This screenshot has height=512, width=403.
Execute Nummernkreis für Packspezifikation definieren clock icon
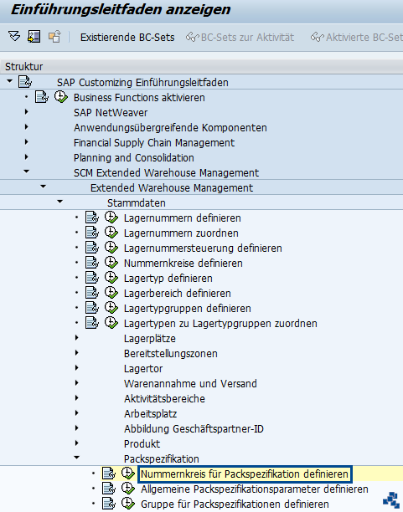[x=128, y=474]
